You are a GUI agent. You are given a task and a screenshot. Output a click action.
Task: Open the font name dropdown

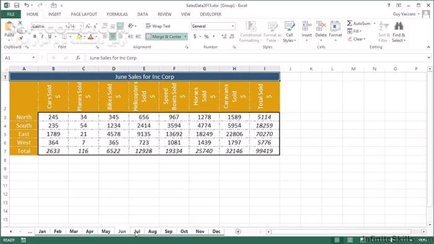click(67, 26)
